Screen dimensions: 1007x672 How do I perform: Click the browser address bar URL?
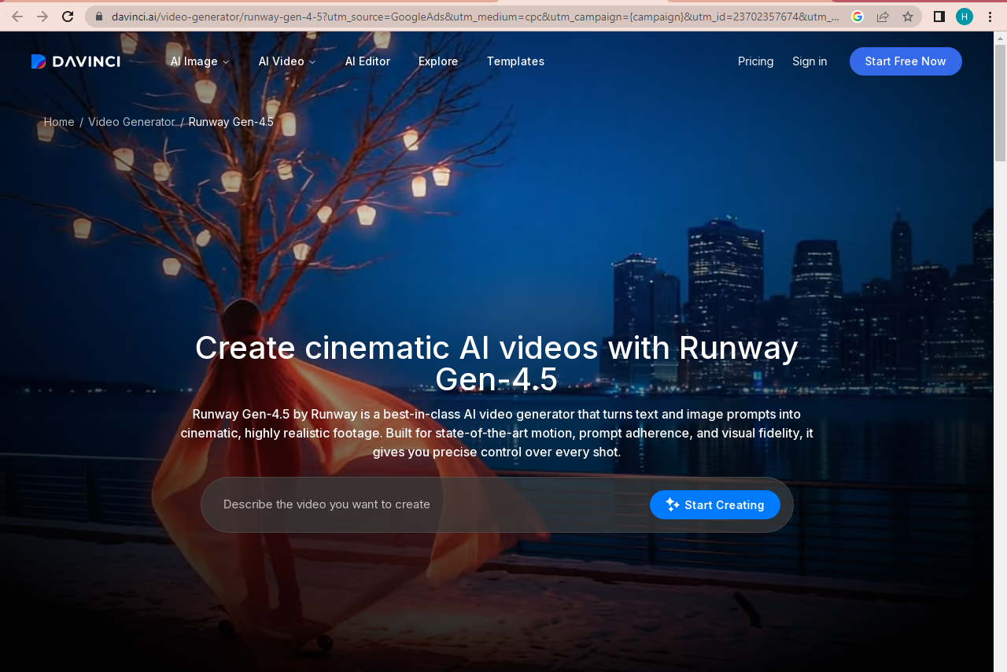[x=475, y=17]
